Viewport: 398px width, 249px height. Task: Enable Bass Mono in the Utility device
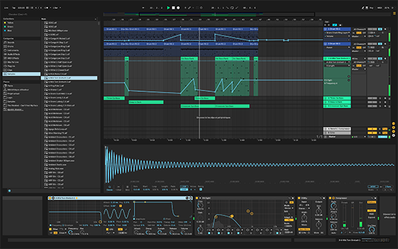[x=304, y=229]
